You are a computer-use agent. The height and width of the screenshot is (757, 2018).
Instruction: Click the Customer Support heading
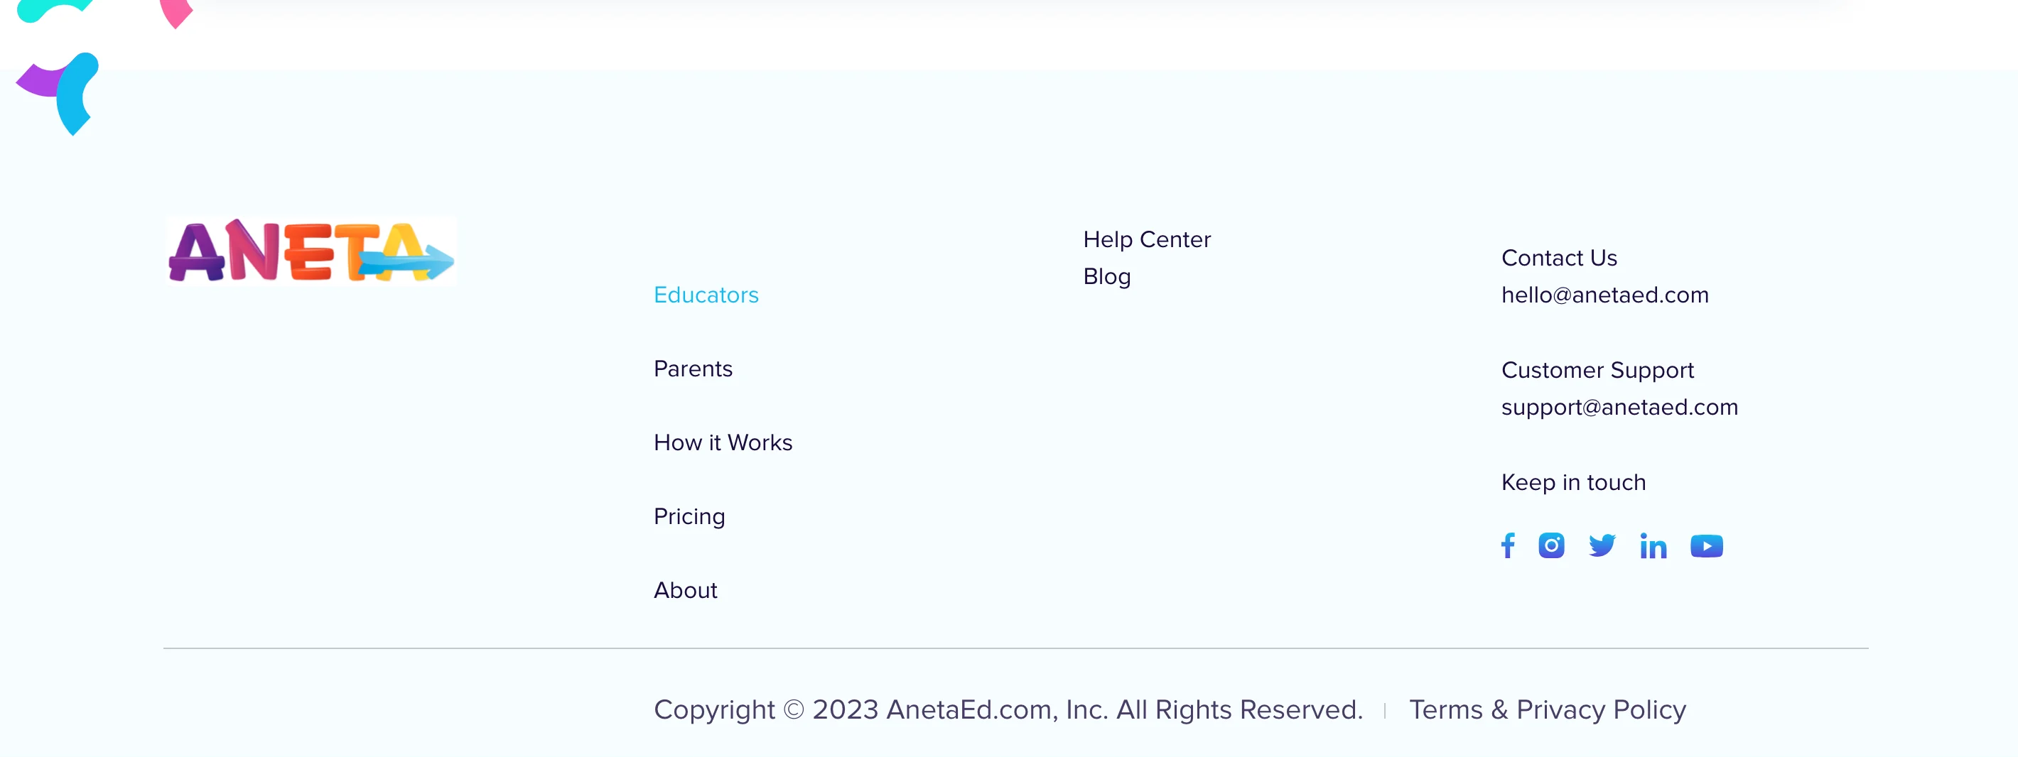click(1597, 370)
